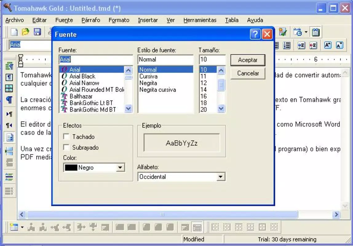353x246 pixels.
Task: Click the black Negro color swatch
Action: pyautogui.click(x=71, y=168)
